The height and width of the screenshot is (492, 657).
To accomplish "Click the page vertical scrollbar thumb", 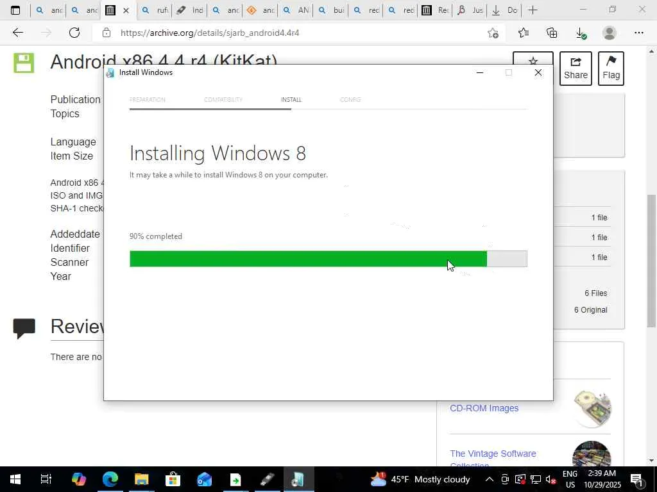I will [651, 261].
